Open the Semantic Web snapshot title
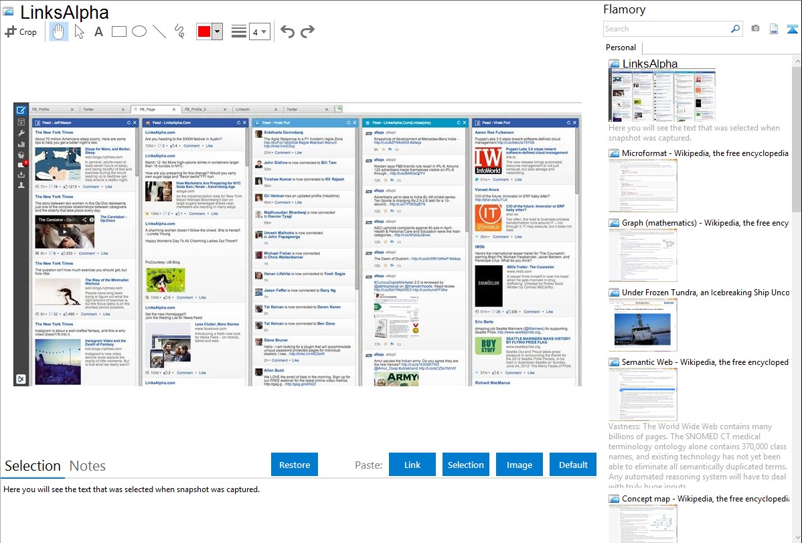802x543 pixels. 705,362
